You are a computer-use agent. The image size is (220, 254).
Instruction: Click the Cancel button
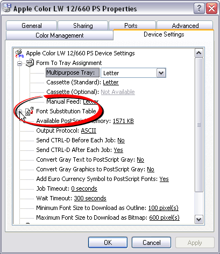[x=151, y=243]
